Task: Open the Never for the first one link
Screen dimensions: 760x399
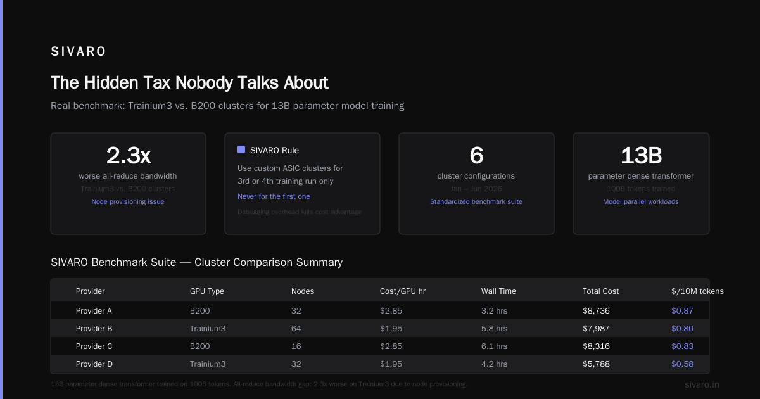Action: pos(274,196)
